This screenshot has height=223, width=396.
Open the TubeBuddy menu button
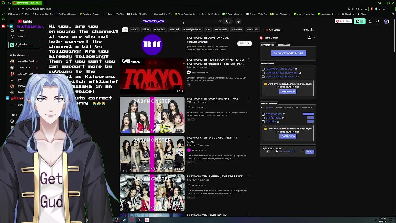[x=359, y=21]
